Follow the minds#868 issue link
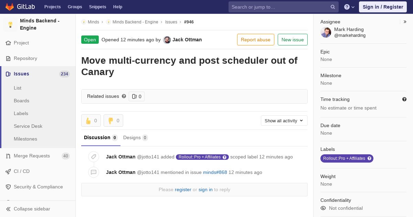The image size is (413, 217). coord(215,173)
